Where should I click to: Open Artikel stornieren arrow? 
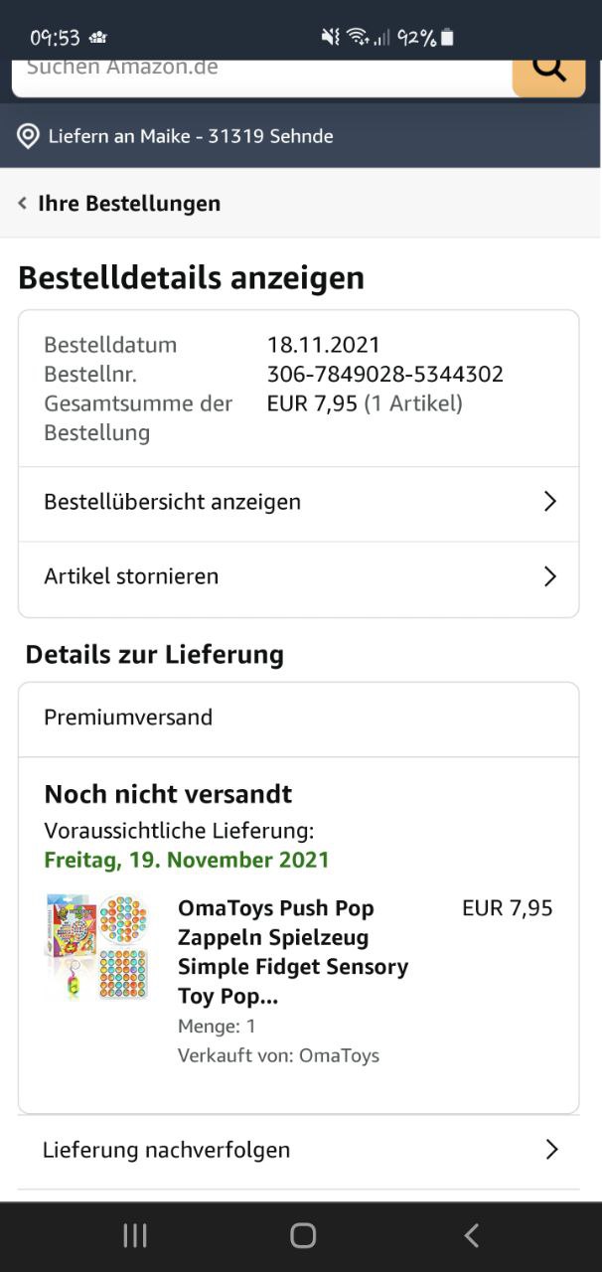point(549,576)
